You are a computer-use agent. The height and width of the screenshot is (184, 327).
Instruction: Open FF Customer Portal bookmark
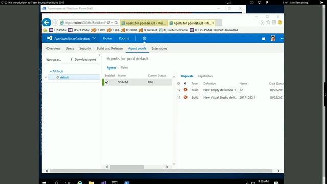[174, 30]
